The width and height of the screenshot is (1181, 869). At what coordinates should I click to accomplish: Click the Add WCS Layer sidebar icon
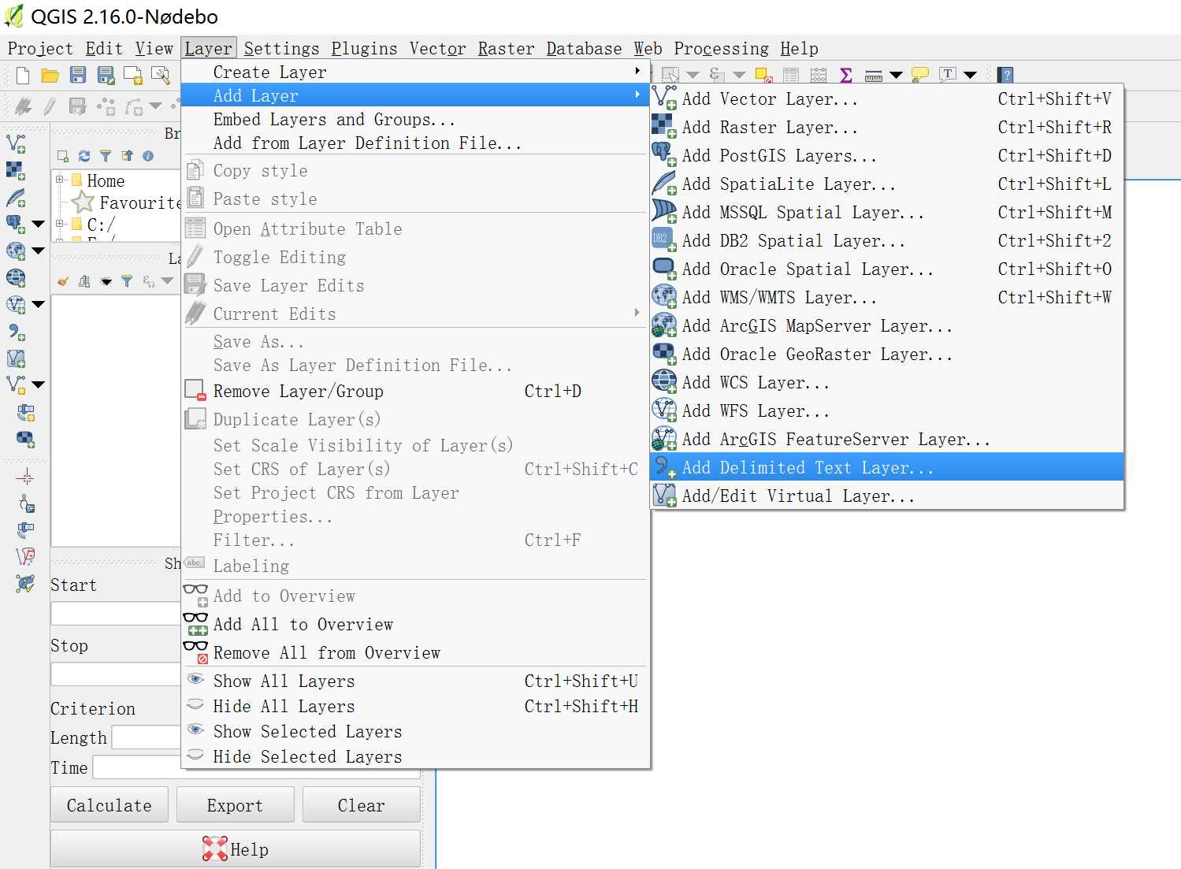16,277
